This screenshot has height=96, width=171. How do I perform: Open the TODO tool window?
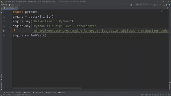click(19, 93)
